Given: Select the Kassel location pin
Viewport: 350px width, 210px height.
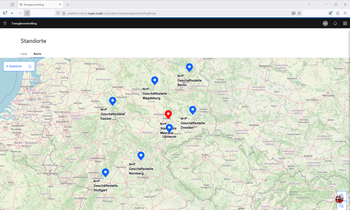Looking at the screenshot, I should click(113, 101).
